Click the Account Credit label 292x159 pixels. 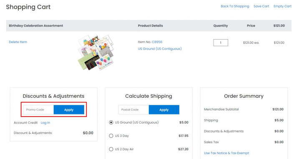(26, 123)
